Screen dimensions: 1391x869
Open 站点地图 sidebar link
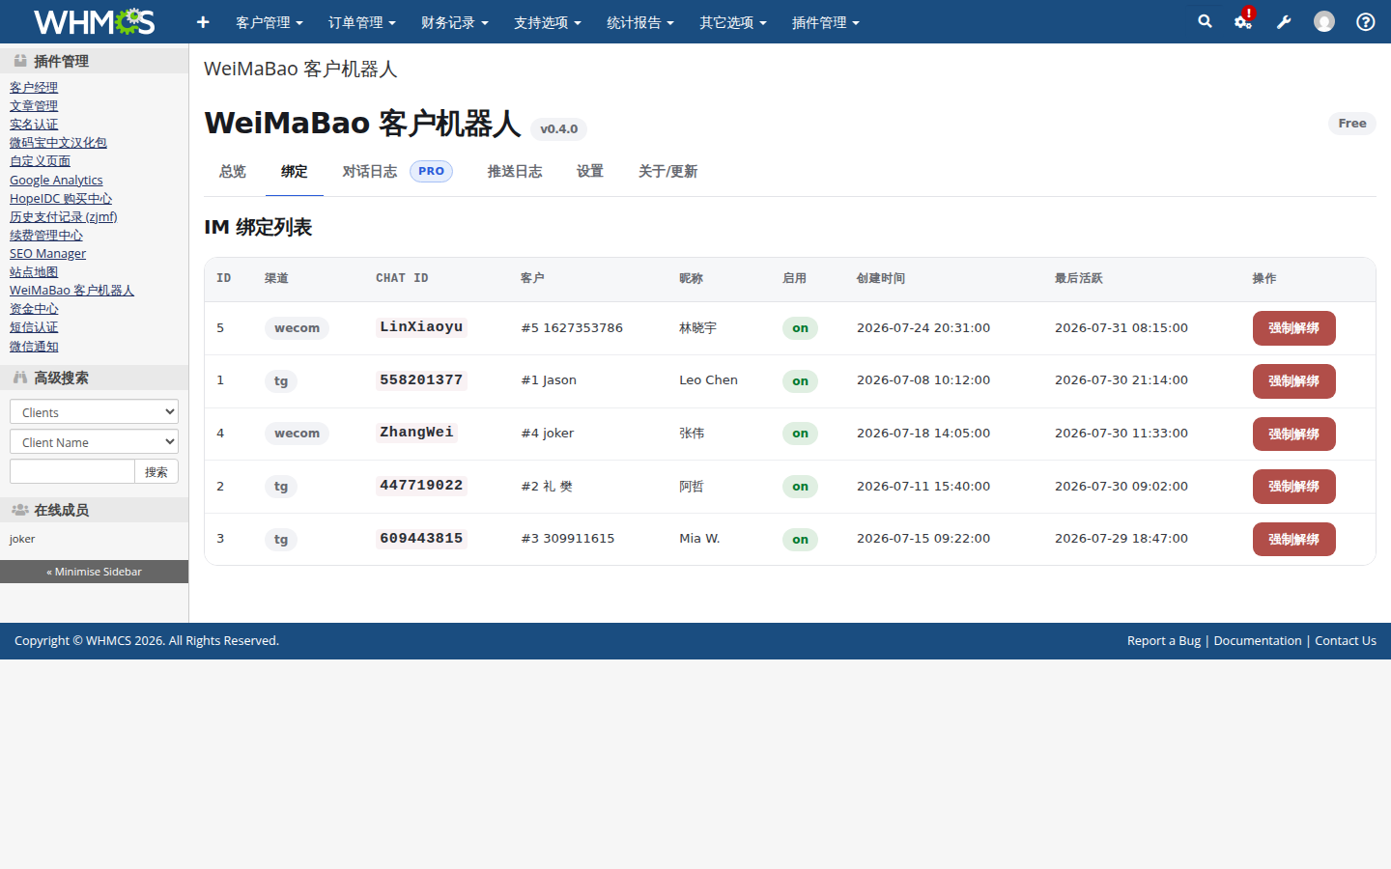[34, 272]
